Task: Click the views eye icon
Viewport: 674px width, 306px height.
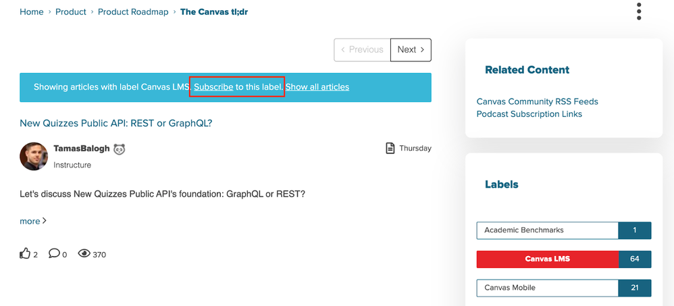Action: coord(84,253)
